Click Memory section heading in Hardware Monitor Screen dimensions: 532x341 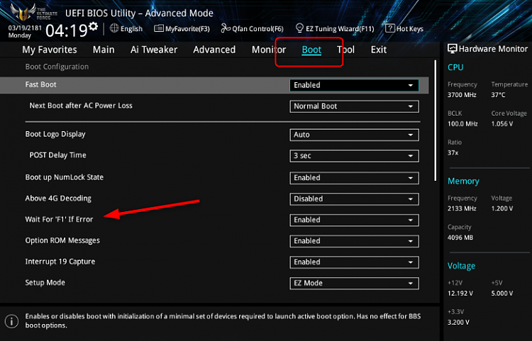coord(463,181)
